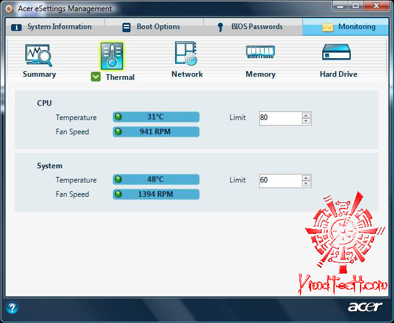Click the Summary label text
This screenshot has width=394, height=323.
(x=39, y=74)
